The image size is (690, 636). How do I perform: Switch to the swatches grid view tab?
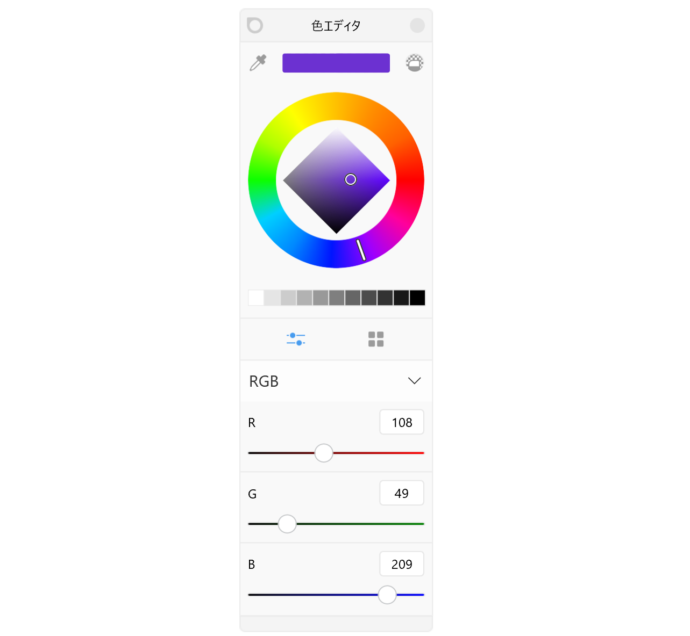[376, 339]
